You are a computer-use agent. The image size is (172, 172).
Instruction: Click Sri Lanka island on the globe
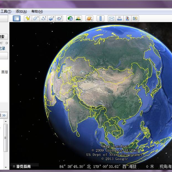pyautogui.click(x=78, y=134)
